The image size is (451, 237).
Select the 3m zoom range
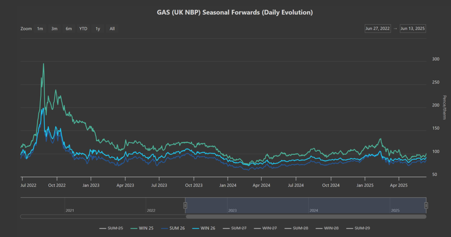point(54,29)
